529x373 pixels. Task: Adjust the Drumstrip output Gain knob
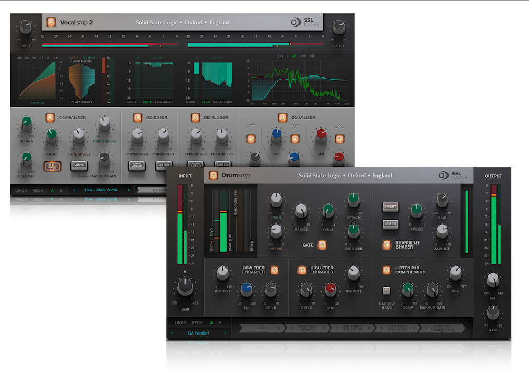[493, 312]
